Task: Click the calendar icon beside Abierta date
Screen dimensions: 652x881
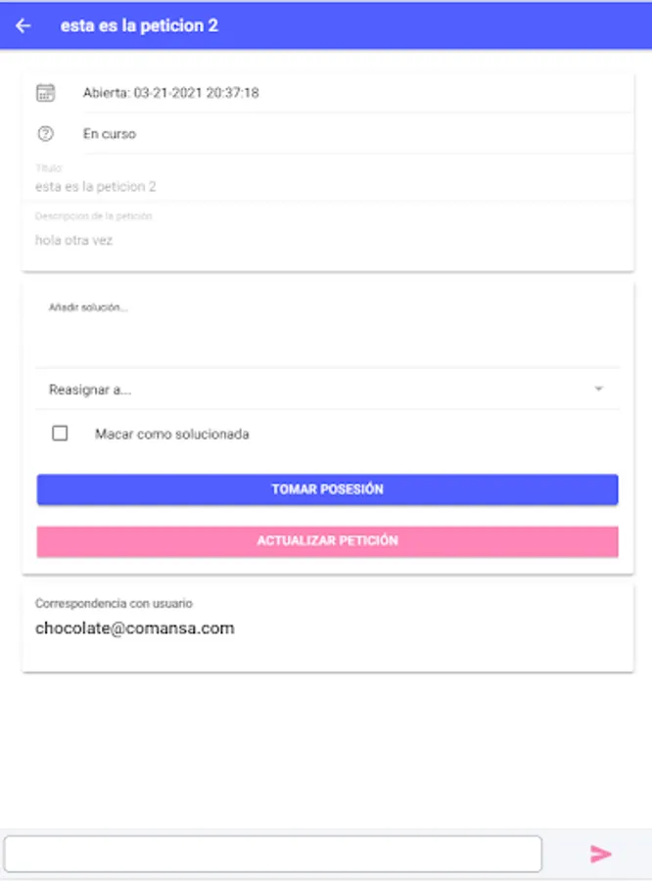Action: (45, 93)
